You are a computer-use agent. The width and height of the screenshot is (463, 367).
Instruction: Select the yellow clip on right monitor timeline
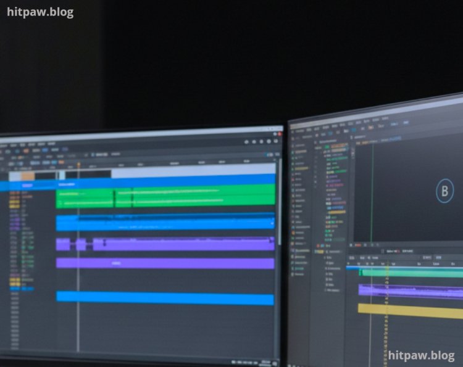pyautogui.click(x=410, y=311)
